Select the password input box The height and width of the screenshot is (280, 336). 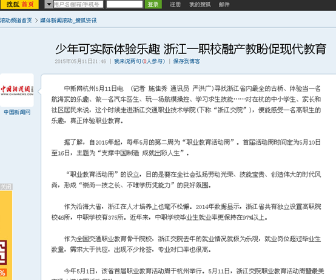(x=124, y=4)
